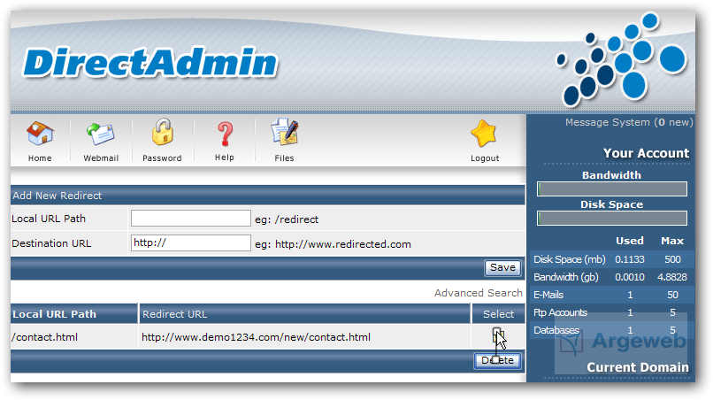Click the Password label in toolbar

coord(162,158)
